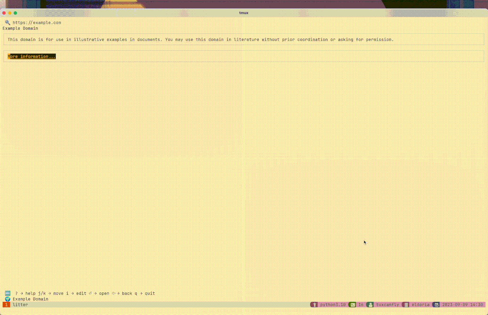The height and width of the screenshot is (315, 488).
Task: Click the j/k move hint in help line
Action: coord(51,293)
